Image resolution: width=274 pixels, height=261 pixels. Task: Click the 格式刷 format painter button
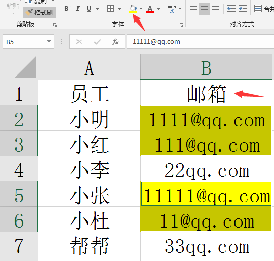click(40, 12)
